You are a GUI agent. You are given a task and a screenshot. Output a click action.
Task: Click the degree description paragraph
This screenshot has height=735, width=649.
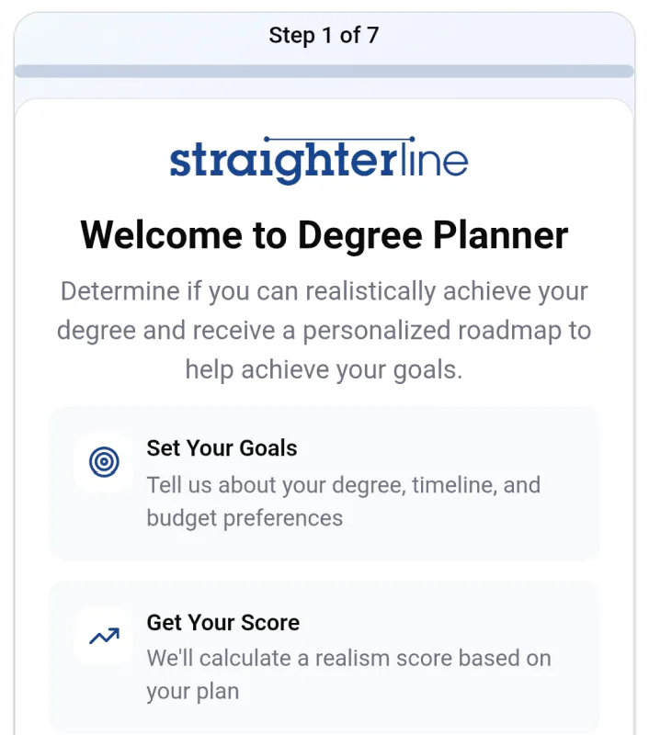click(324, 330)
